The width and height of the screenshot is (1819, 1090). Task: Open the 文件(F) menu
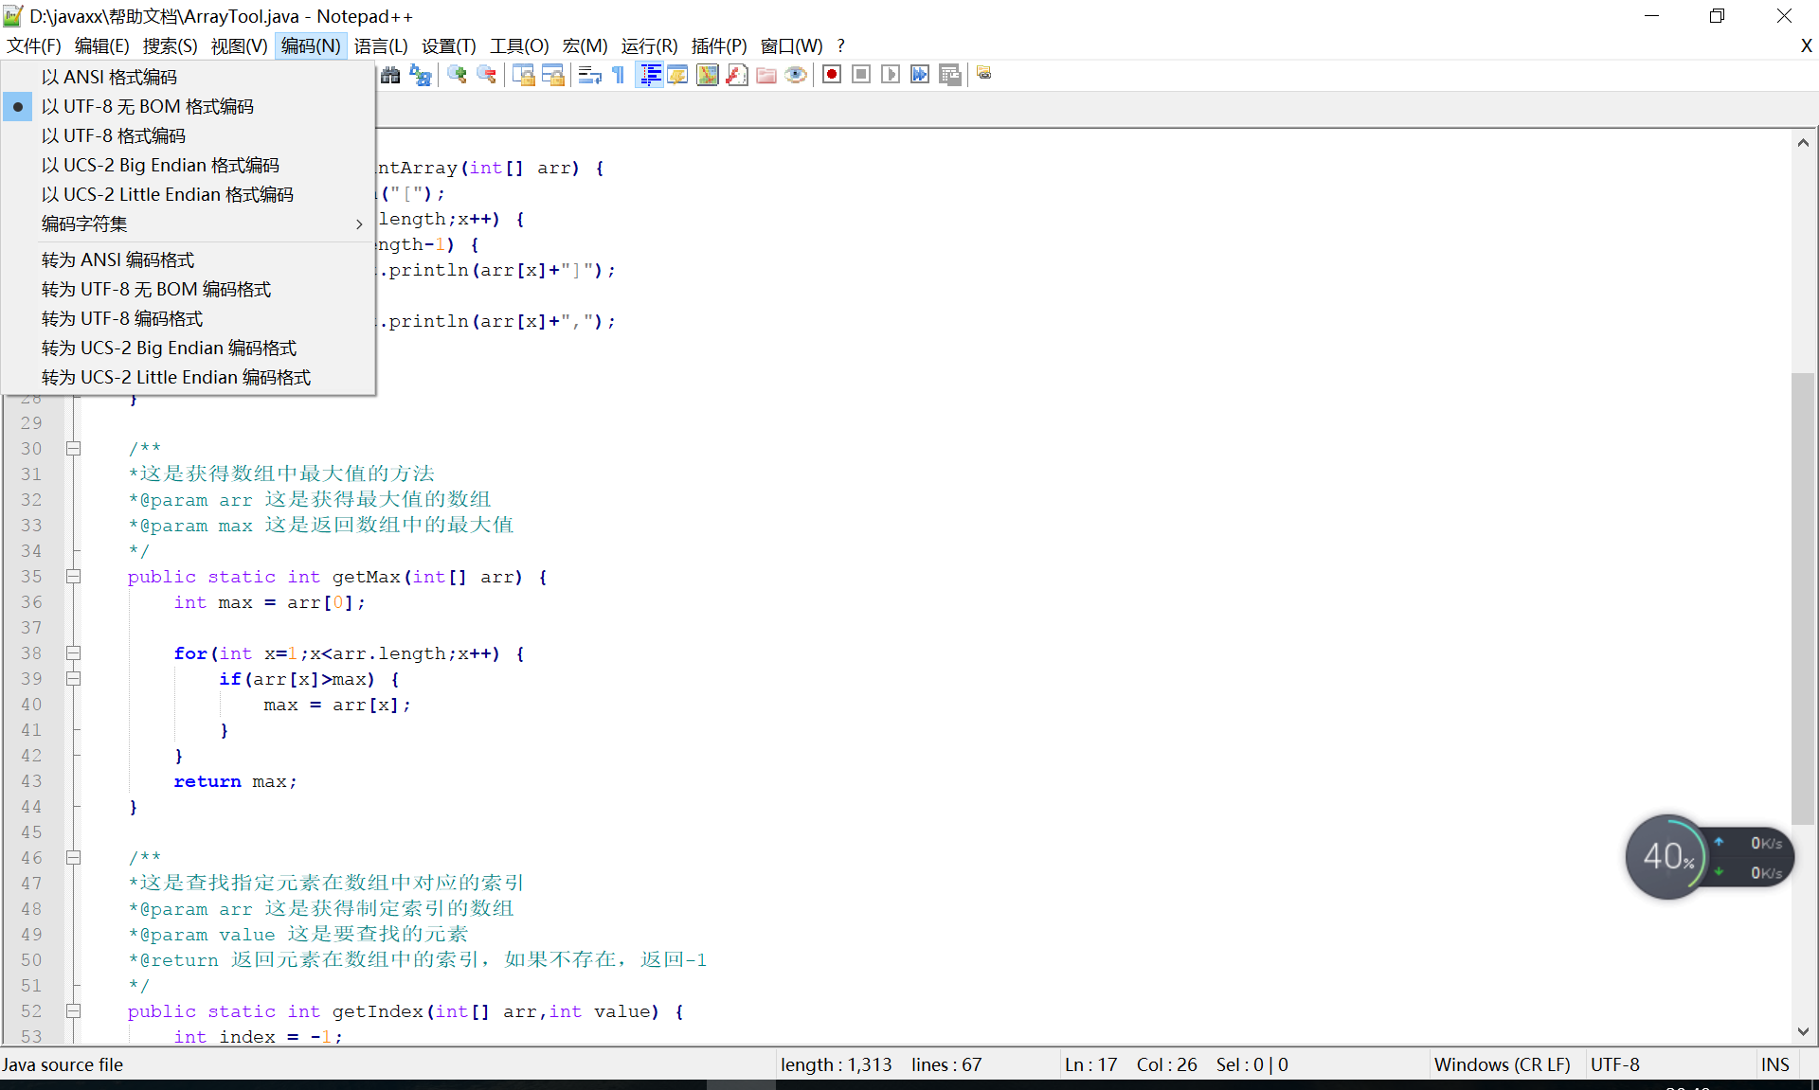coord(34,45)
